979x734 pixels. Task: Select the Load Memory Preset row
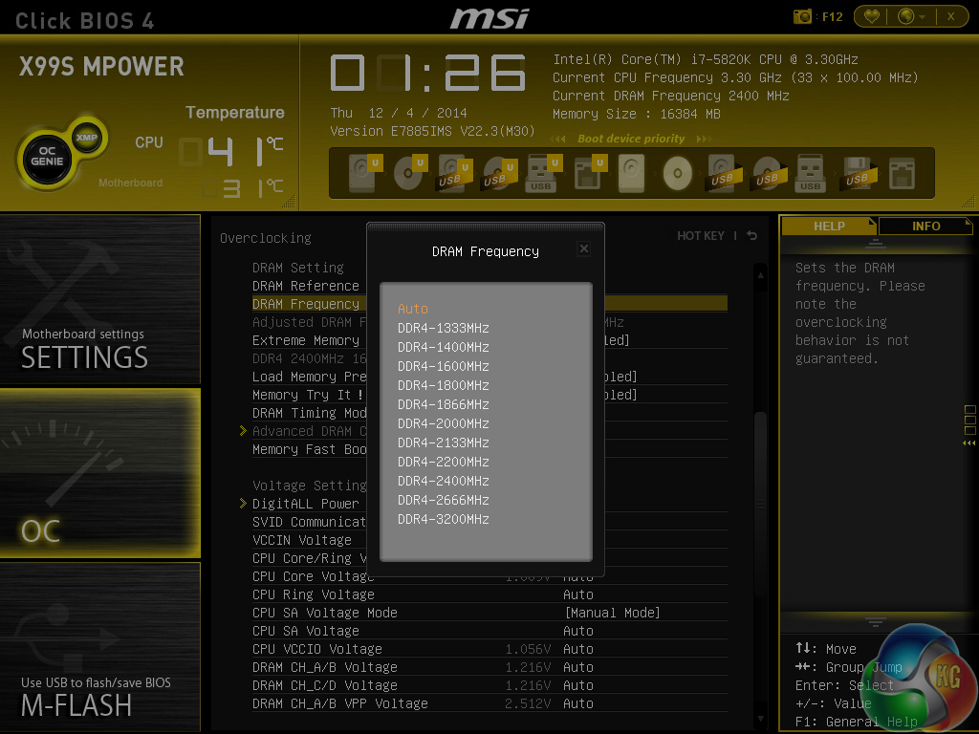489,377
